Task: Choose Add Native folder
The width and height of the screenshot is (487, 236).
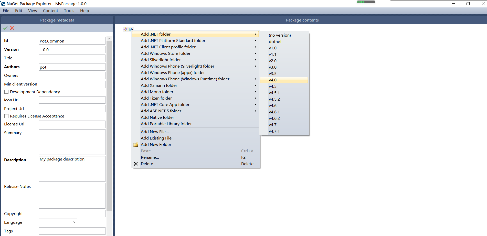Action: (x=195, y=117)
